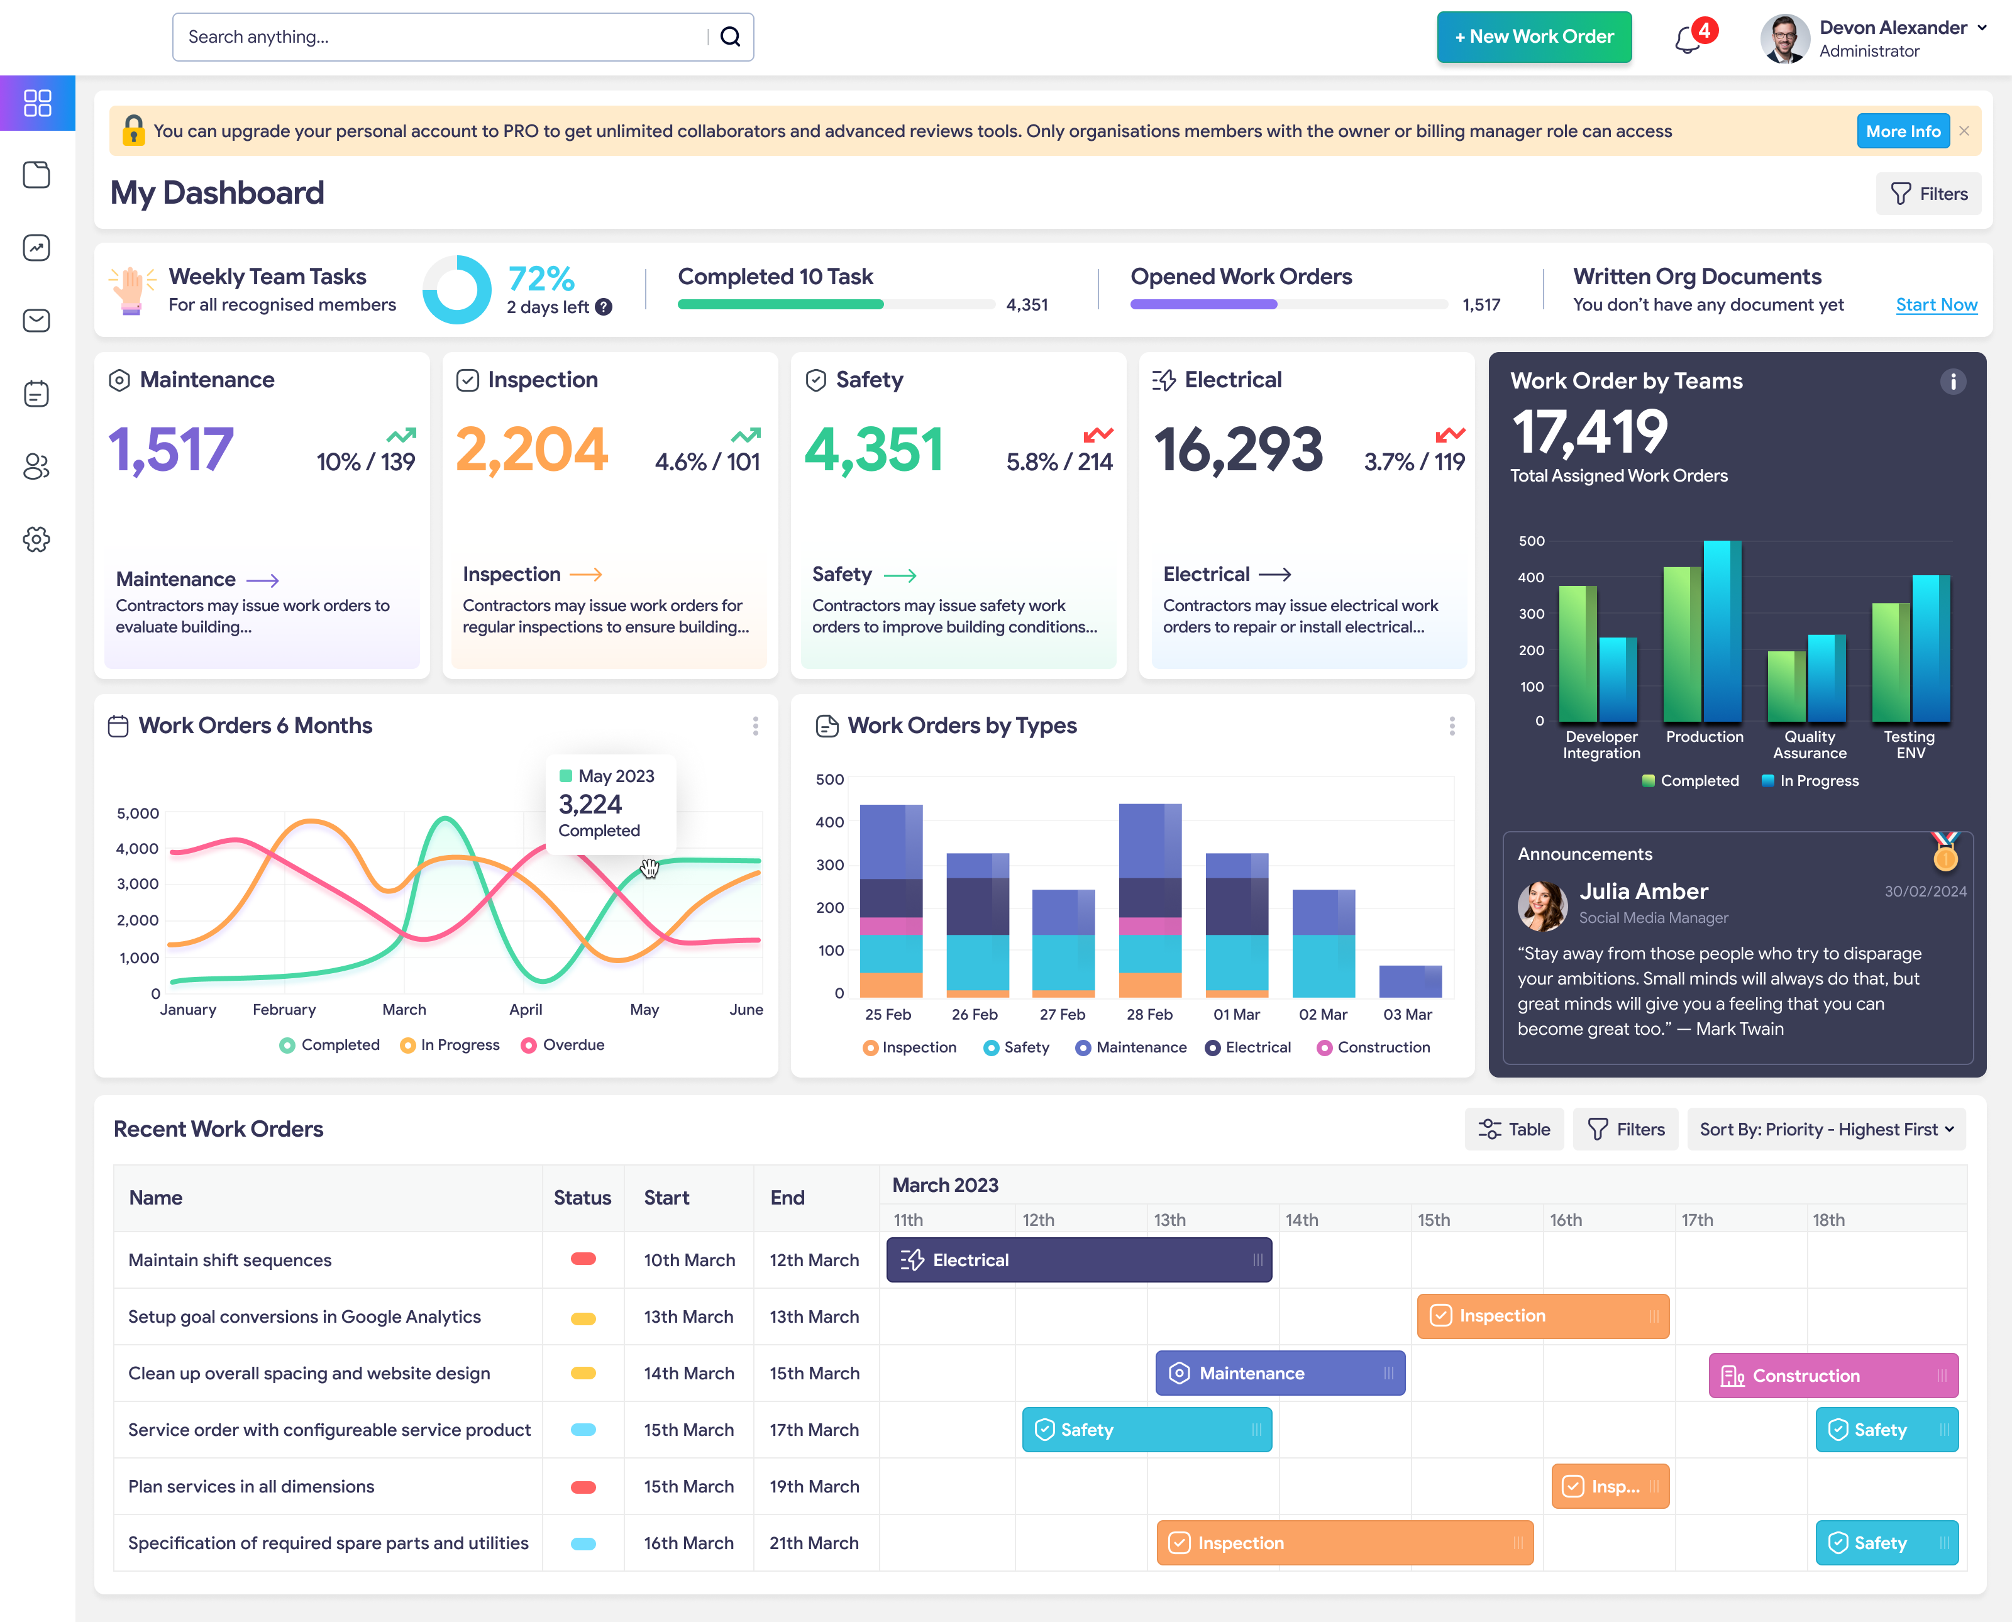Open the dashboard grid icon in sidebar

click(x=37, y=102)
